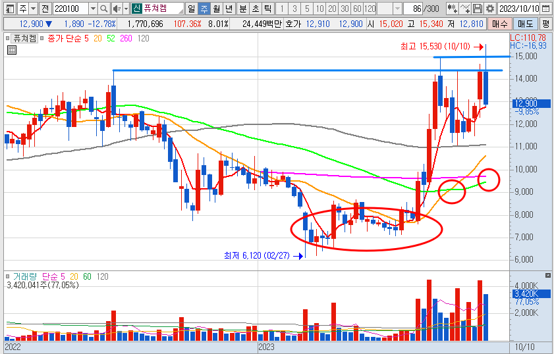Select interval 20 button
This screenshot has width=554, height=354.
pos(332,9)
